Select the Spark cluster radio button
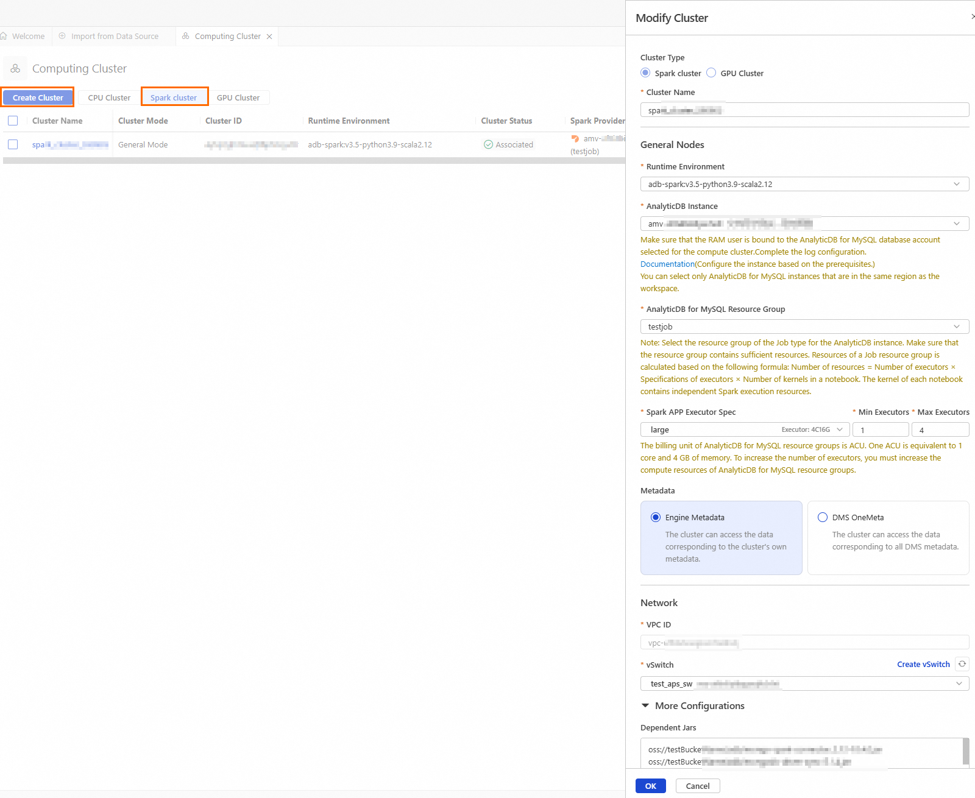 tap(645, 73)
